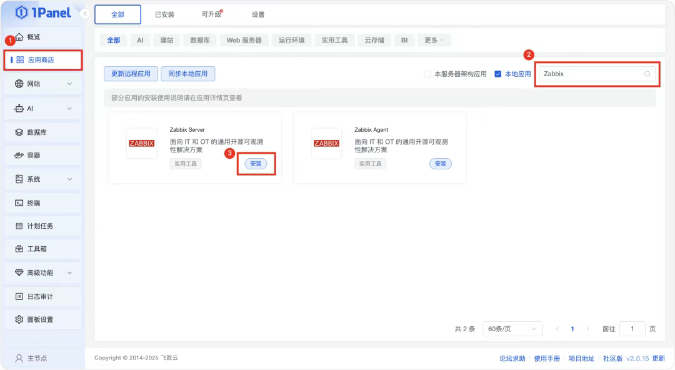Filter by 全部 category
The height and width of the screenshot is (370, 675).
tap(114, 40)
